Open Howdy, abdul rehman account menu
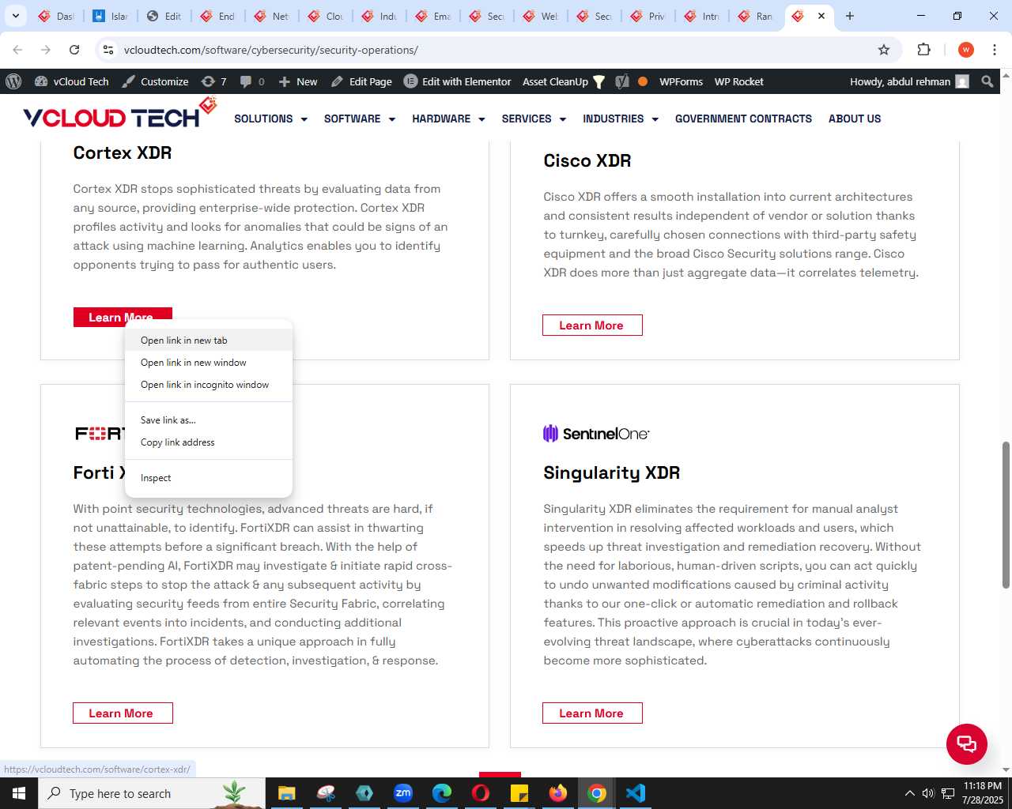 pos(909,81)
